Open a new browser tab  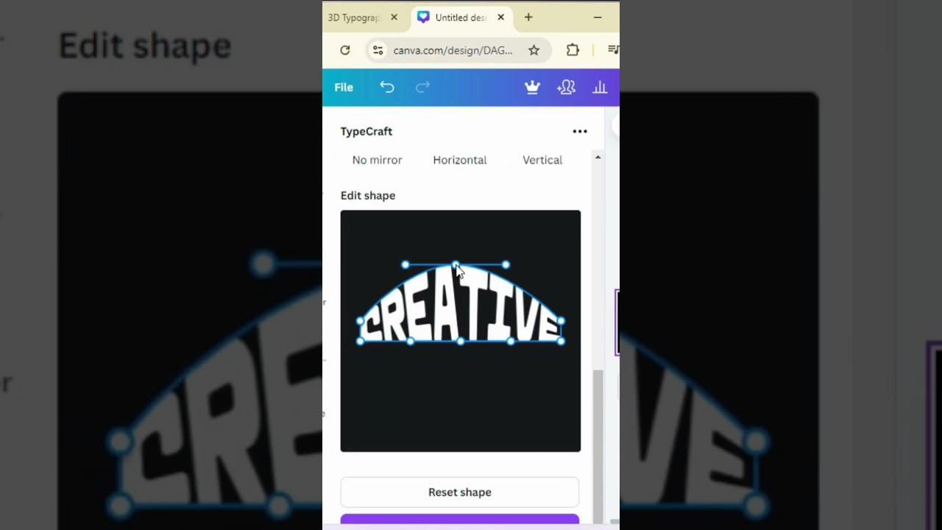coord(528,17)
